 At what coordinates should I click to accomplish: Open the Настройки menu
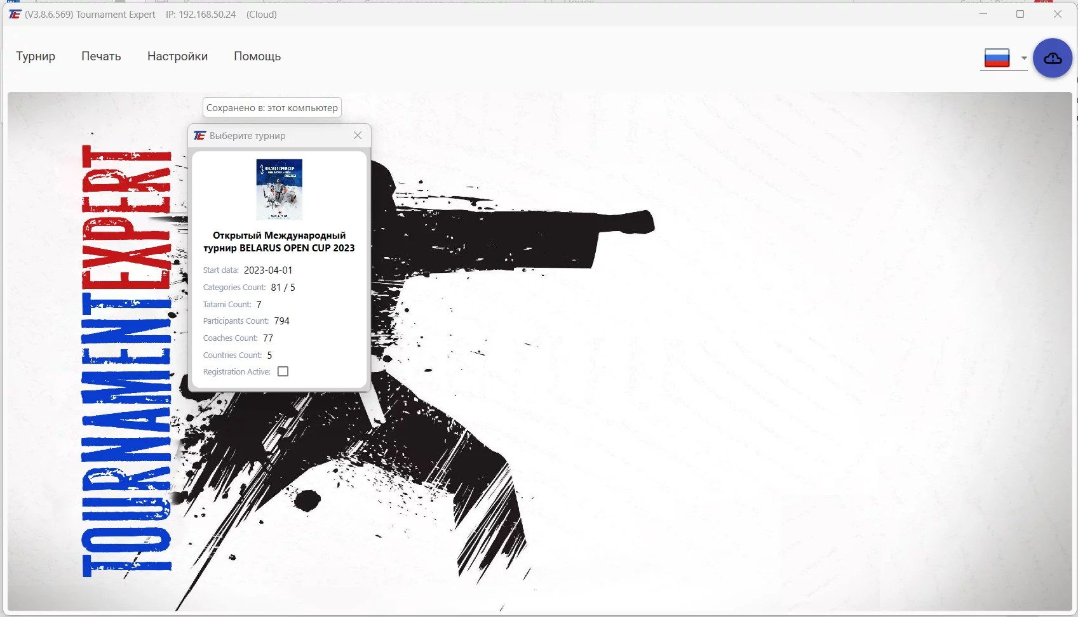[177, 56]
